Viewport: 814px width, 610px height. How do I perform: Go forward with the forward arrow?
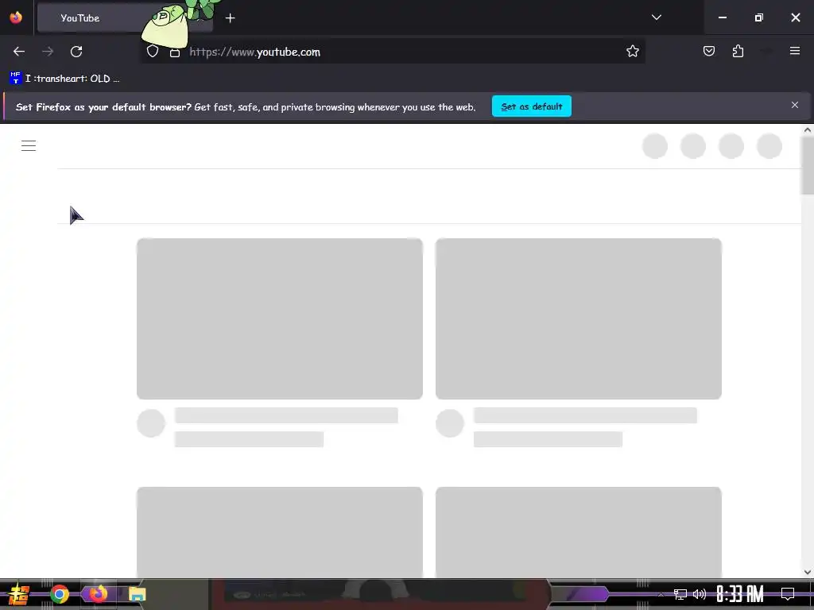click(48, 52)
